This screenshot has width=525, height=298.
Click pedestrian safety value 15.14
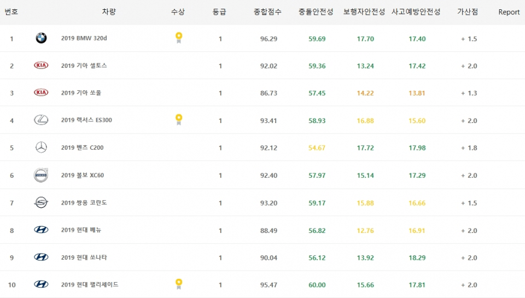(365, 176)
